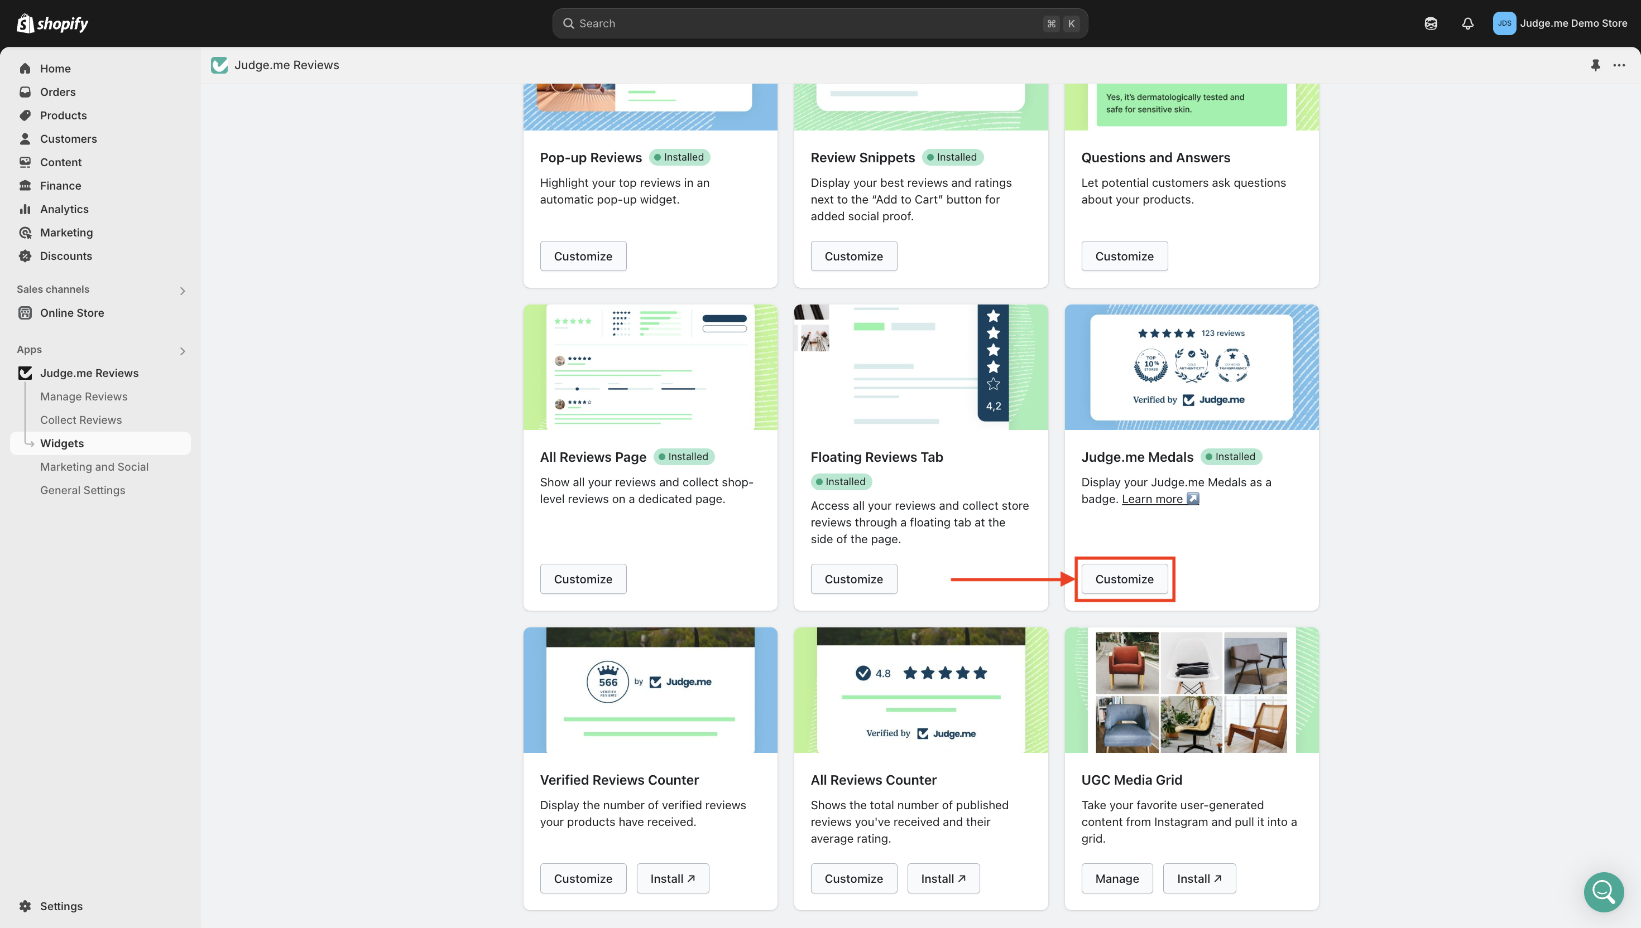The height and width of the screenshot is (928, 1641).
Task: Click the JDS store avatar
Action: click(1504, 23)
